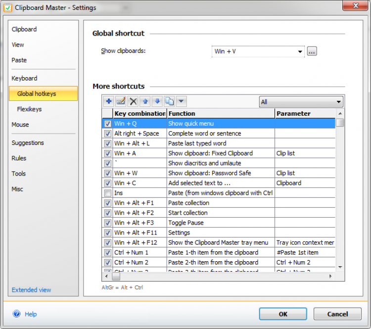Open the Misc settings page
This screenshot has height=329, width=371.
[x=17, y=189]
